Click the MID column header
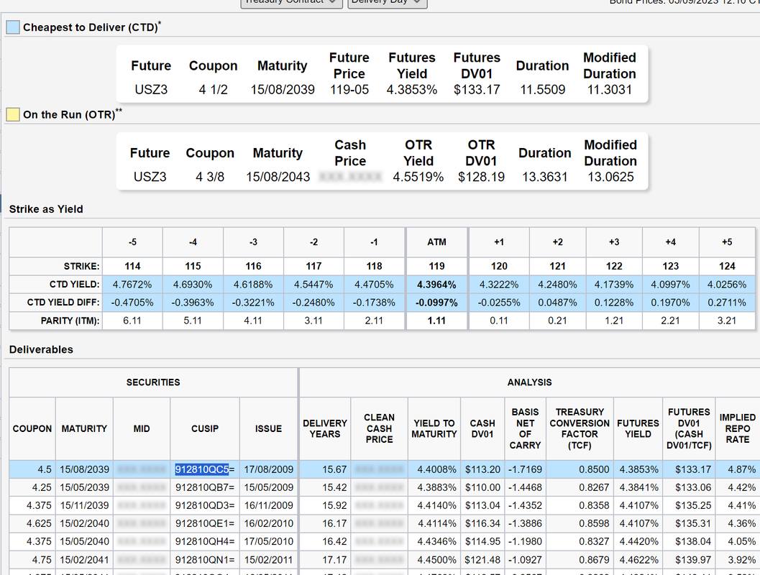Screen dimensions: 760x575 pos(142,428)
